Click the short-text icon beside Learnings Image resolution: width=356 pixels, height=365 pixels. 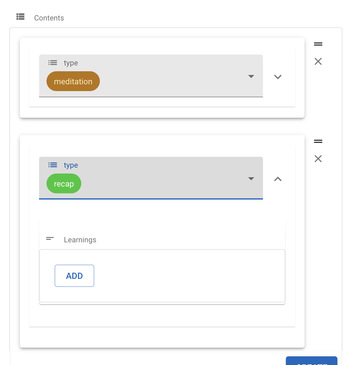[x=50, y=239]
